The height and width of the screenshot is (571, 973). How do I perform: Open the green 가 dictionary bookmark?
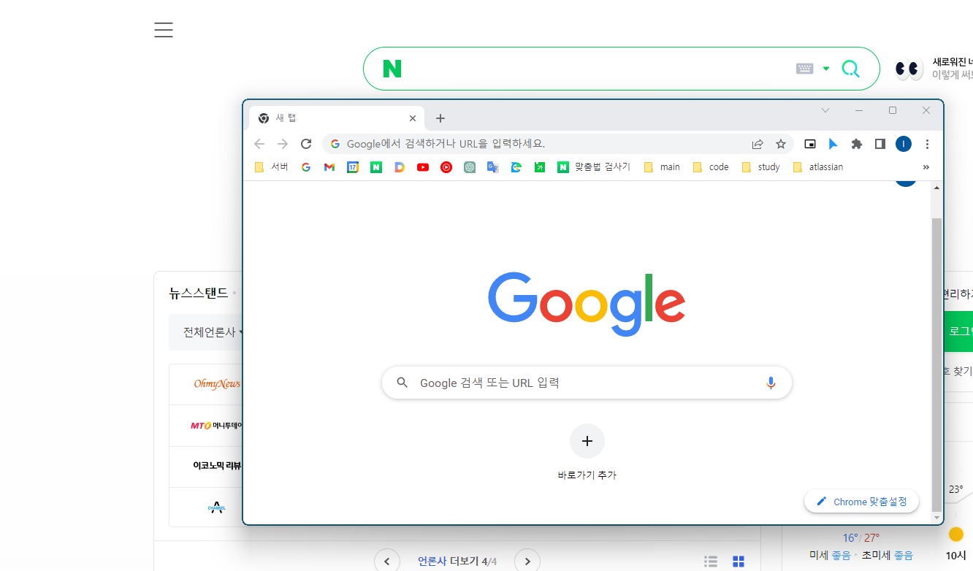[x=540, y=167]
